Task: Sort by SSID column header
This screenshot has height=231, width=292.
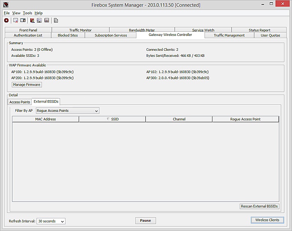Action: [112, 119]
